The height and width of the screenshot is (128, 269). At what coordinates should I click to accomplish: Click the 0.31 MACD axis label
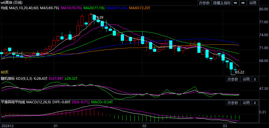263,112
